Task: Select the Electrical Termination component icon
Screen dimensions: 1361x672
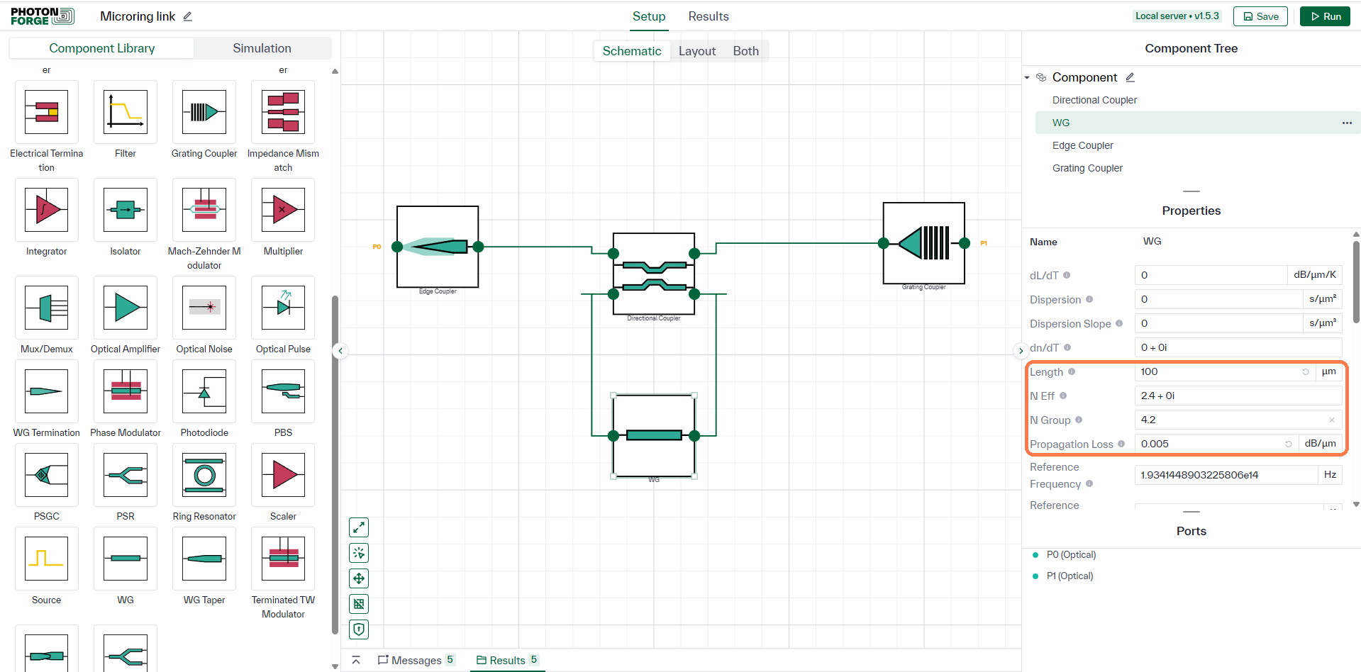Action: [x=47, y=112]
